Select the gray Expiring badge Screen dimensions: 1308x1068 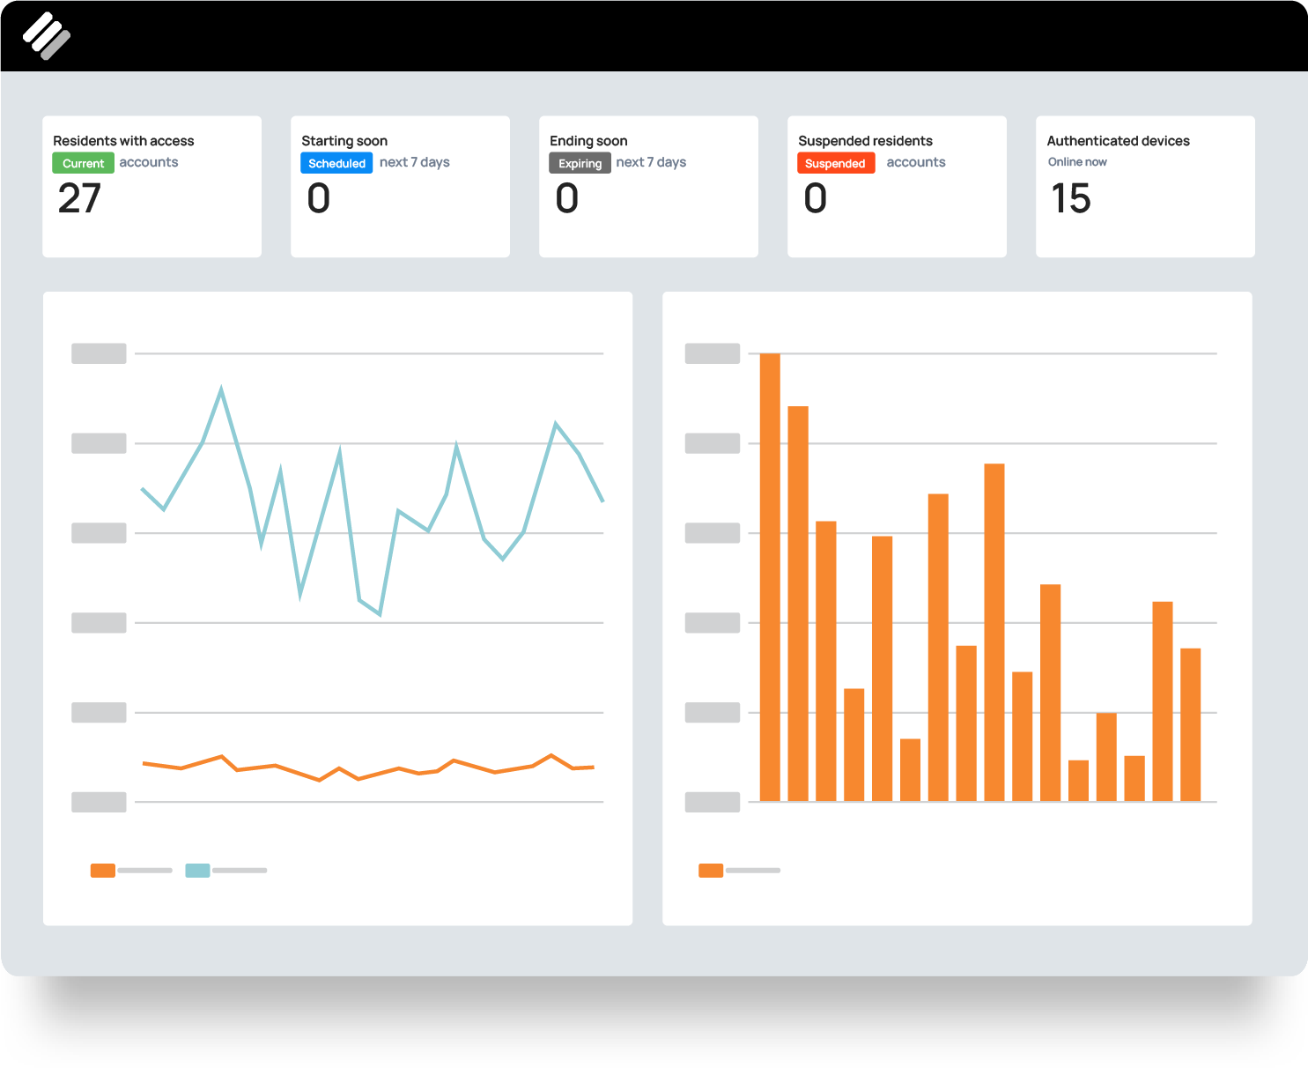coord(579,163)
